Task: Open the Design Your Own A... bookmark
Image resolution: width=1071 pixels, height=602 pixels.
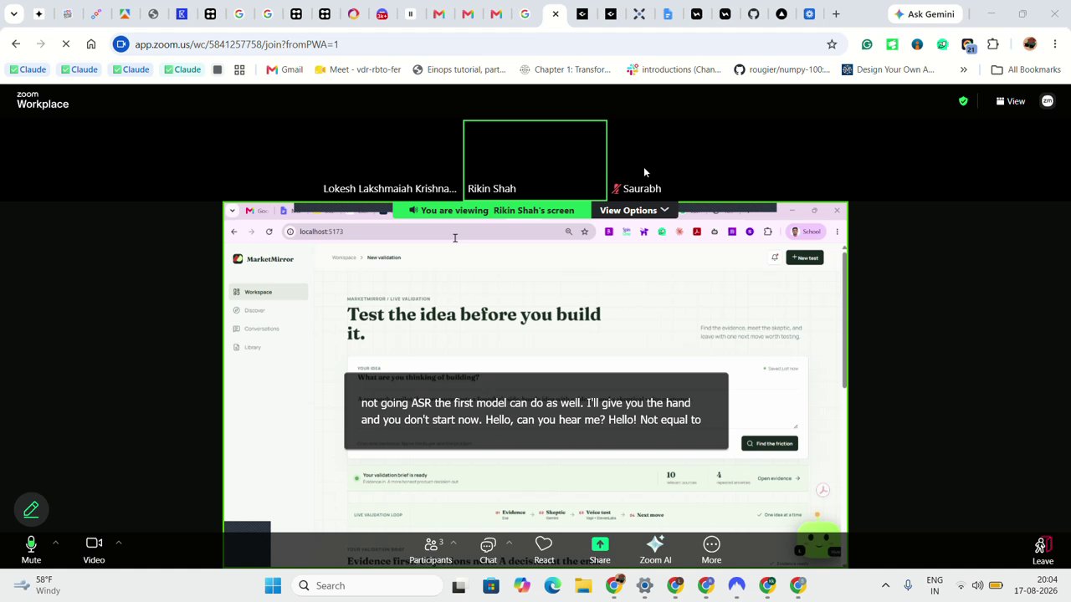Action: (x=888, y=69)
